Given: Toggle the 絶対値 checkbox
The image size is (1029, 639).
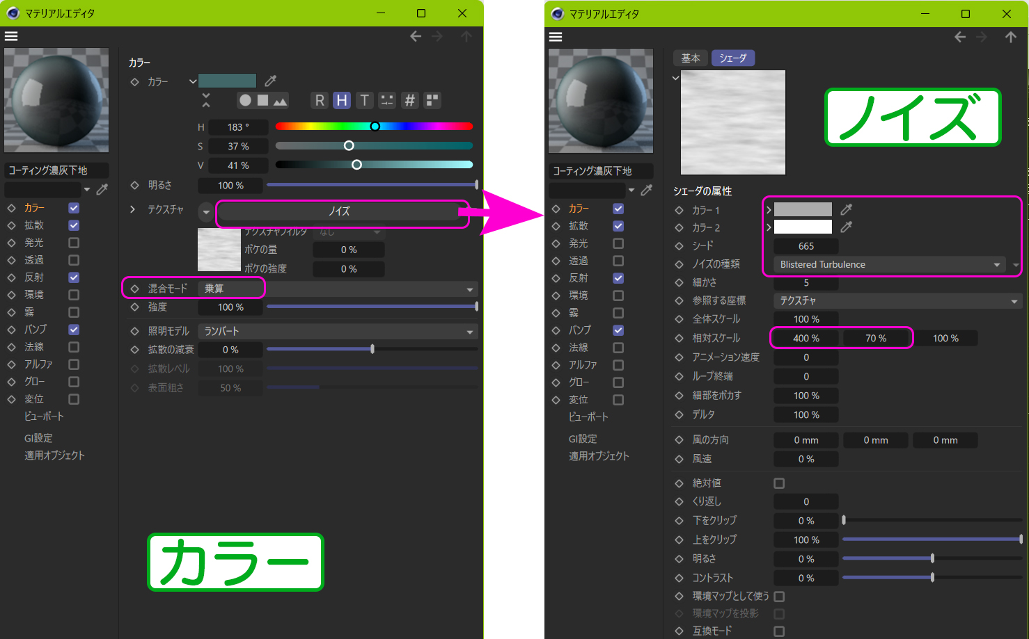Looking at the screenshot, I should 779,483.
